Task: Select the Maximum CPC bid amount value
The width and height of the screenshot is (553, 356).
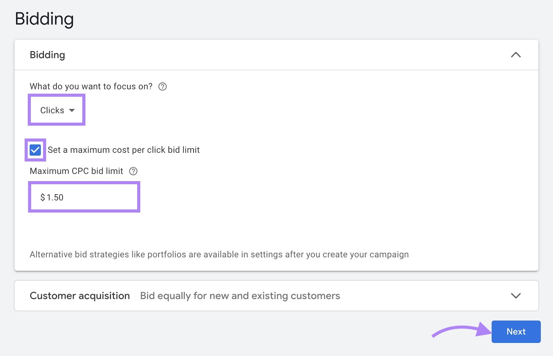Action: (53, 197)
